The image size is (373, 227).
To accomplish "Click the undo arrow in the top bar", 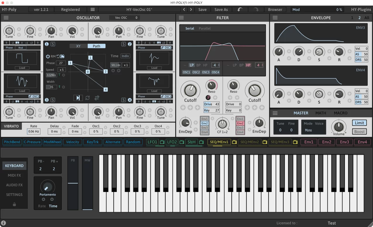I will (240, 9).
